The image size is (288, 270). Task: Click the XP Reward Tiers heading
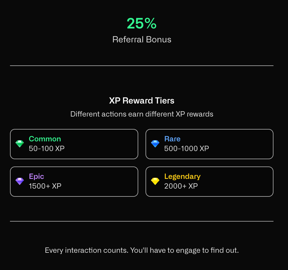(142, 100)
